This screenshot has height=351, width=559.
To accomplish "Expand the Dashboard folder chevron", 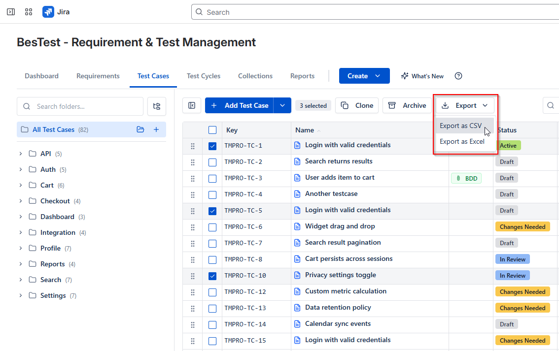I will [x=20, y=217].
